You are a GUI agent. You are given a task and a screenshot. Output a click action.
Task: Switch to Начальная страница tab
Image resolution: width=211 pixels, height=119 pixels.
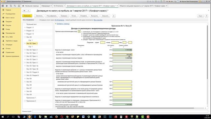pyautogui.click(x=31, y=6)
